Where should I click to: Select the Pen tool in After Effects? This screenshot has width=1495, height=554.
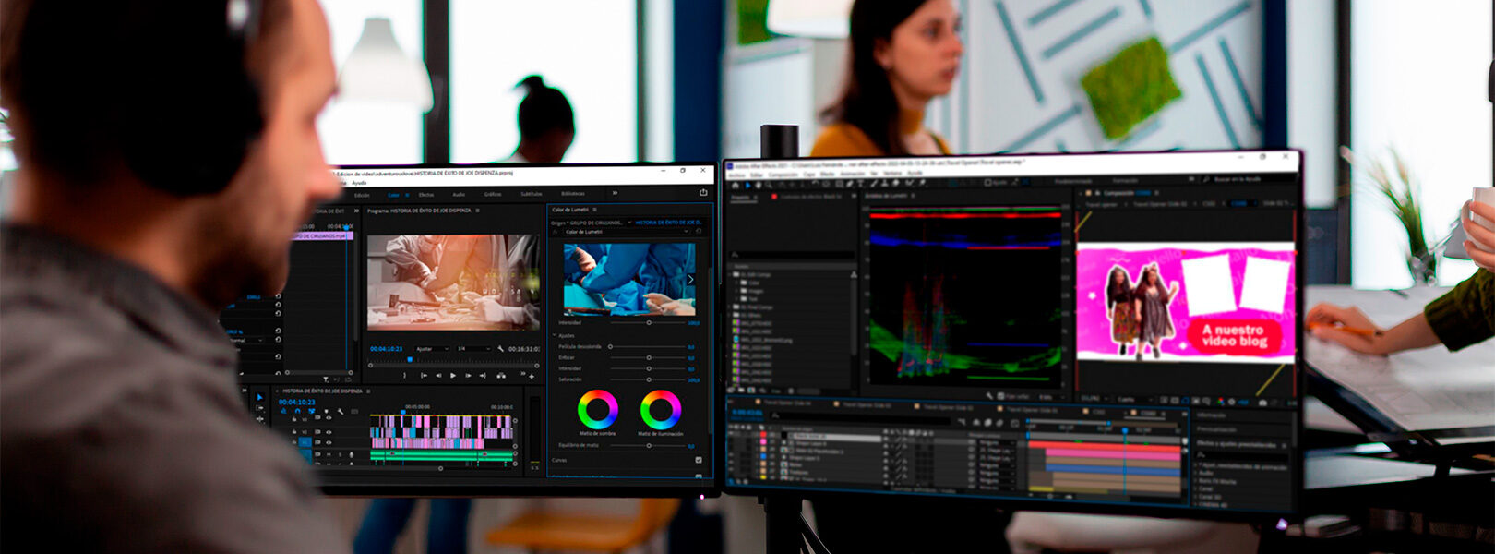[850, 184]
